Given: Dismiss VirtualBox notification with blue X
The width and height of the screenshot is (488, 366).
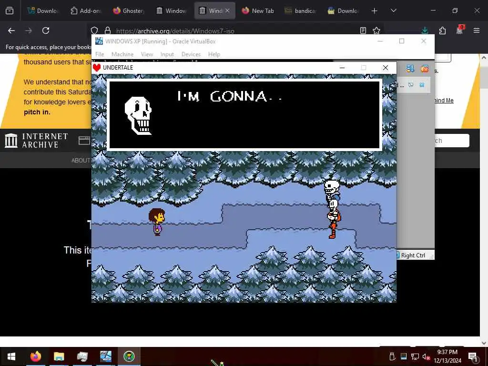Looking at the screenshot, I should coord(422,85).
